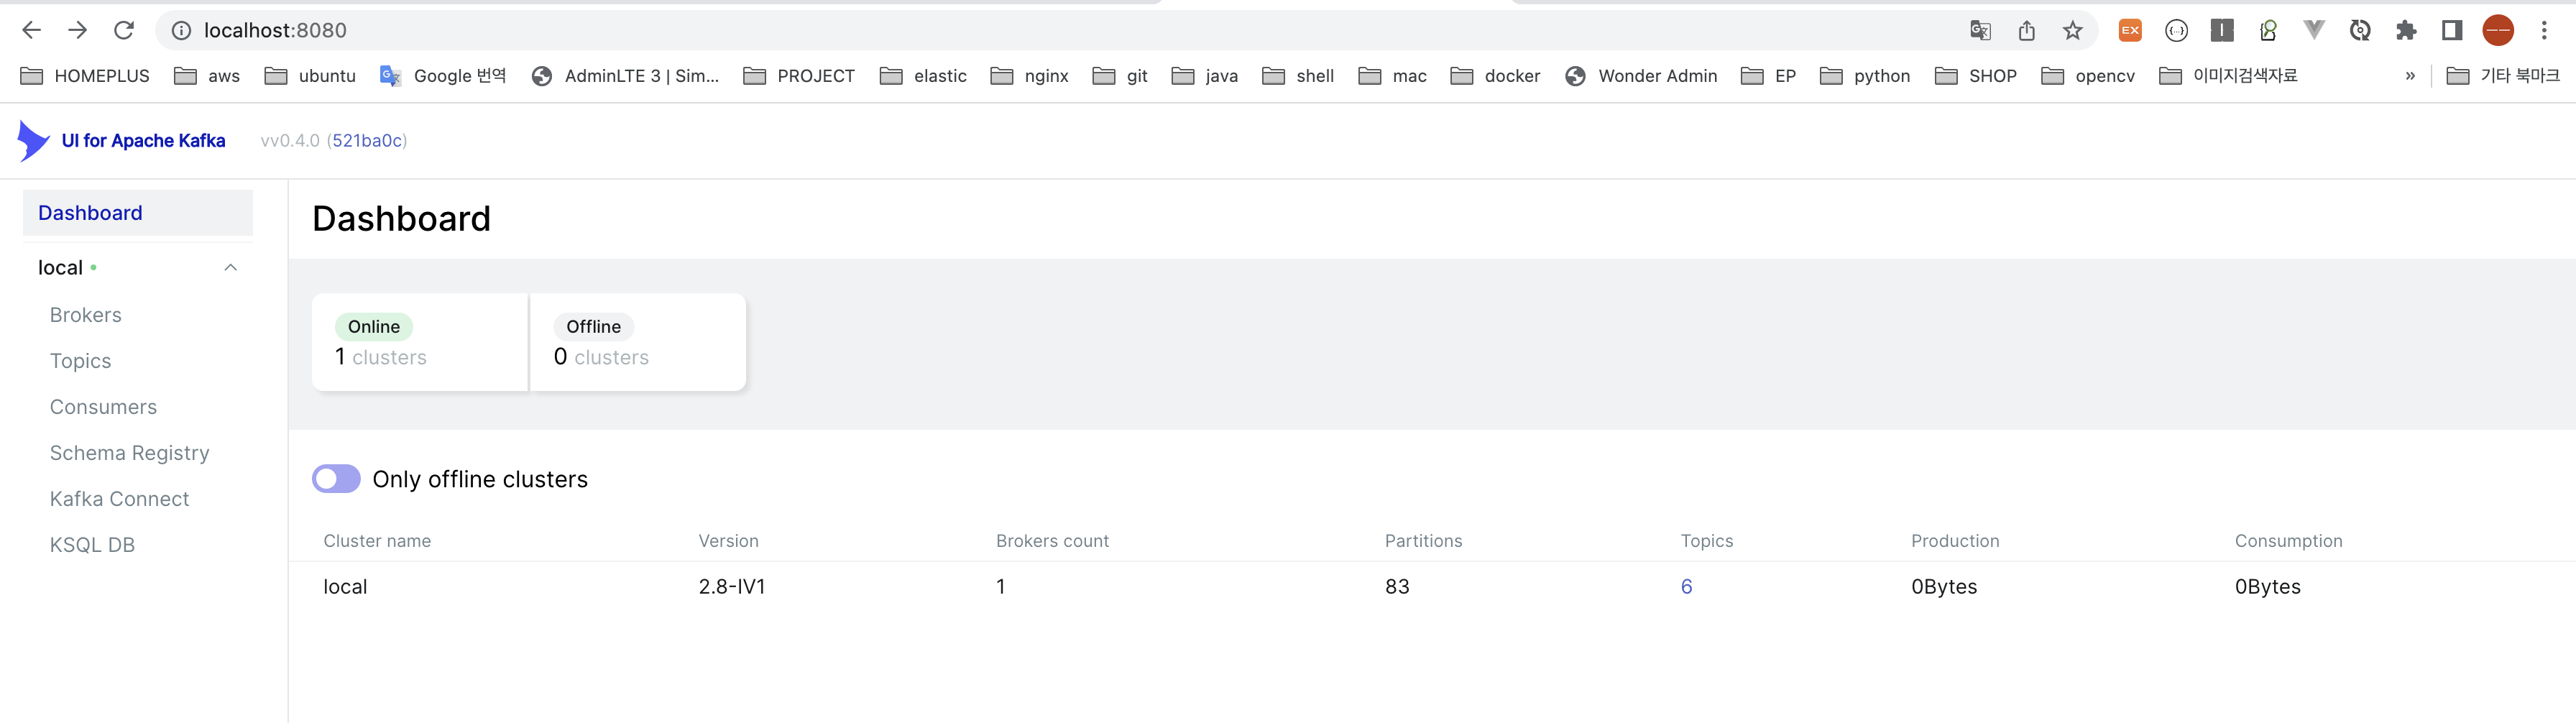Open the extensions puzzle piece icon
Image resolution: width=2576 pixels, height=723 pixels.
[2406, 31]
